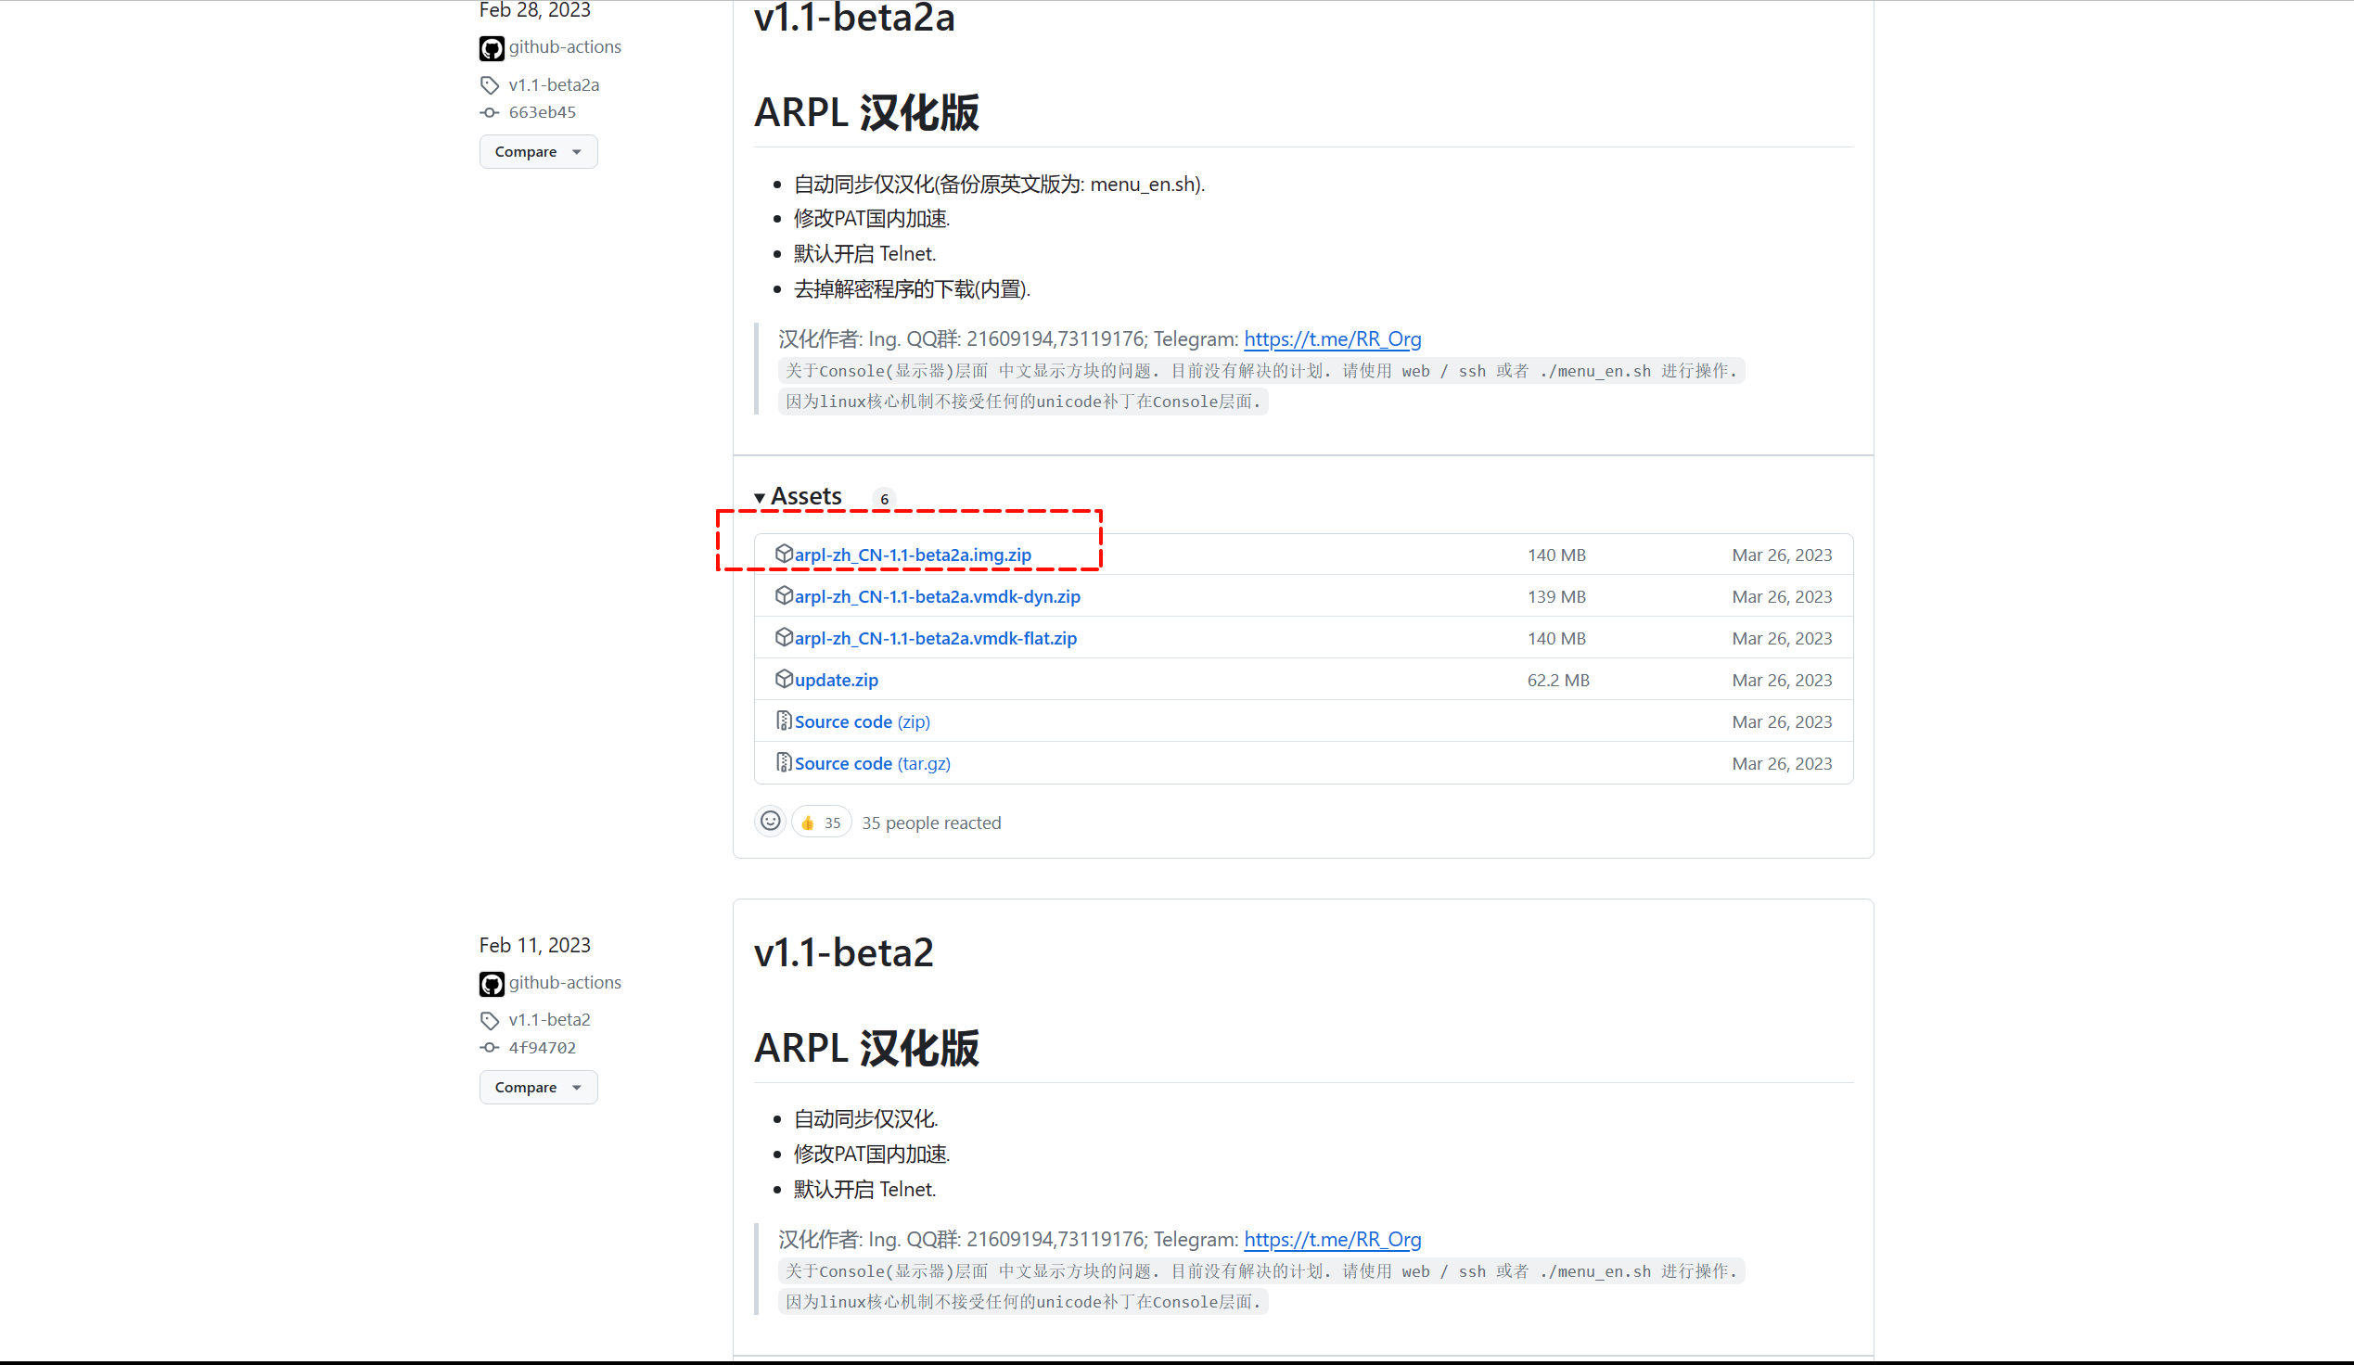Image resolution: width=2354 pixels, height=1365 pixels.
Task: Open the Telegram link in v1.1-beta2a notes
Action: 1332,338
